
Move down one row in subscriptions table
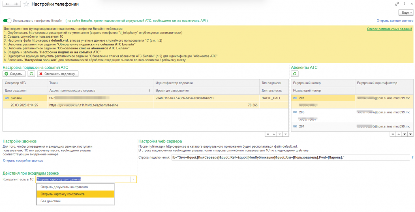[280, 135]
